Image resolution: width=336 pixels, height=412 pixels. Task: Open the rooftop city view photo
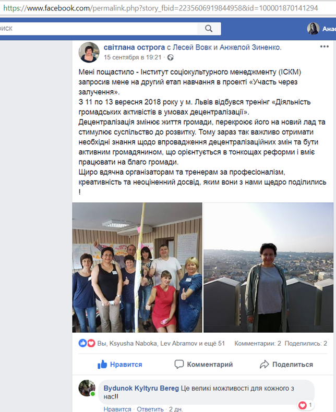tap(268, 268)
